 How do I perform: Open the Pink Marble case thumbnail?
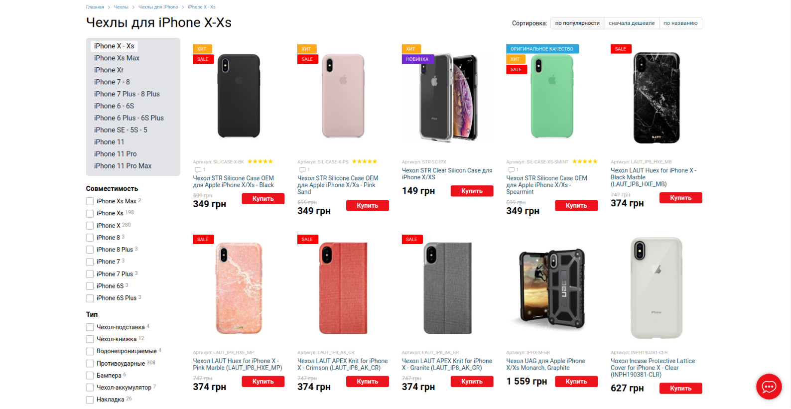click(x=239, y=288)
